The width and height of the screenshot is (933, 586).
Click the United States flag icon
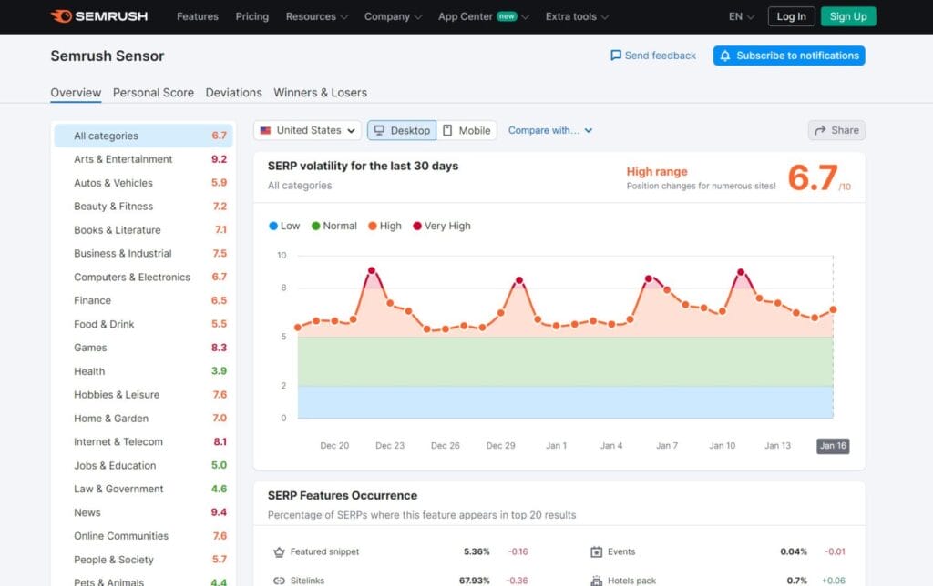click(x=265, y=130)
